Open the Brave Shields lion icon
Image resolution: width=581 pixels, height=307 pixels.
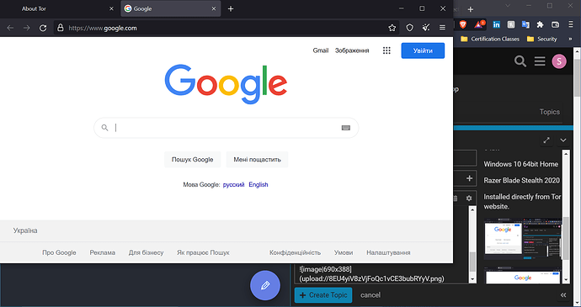pyautogui.click(x=463, y=24)
